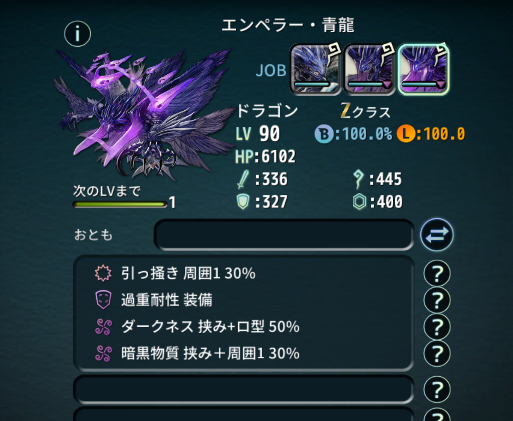The height and width of the screenshot is (421, 513).
Task: Click the 次のLVまで experience bar
Action: coord(120,204)
